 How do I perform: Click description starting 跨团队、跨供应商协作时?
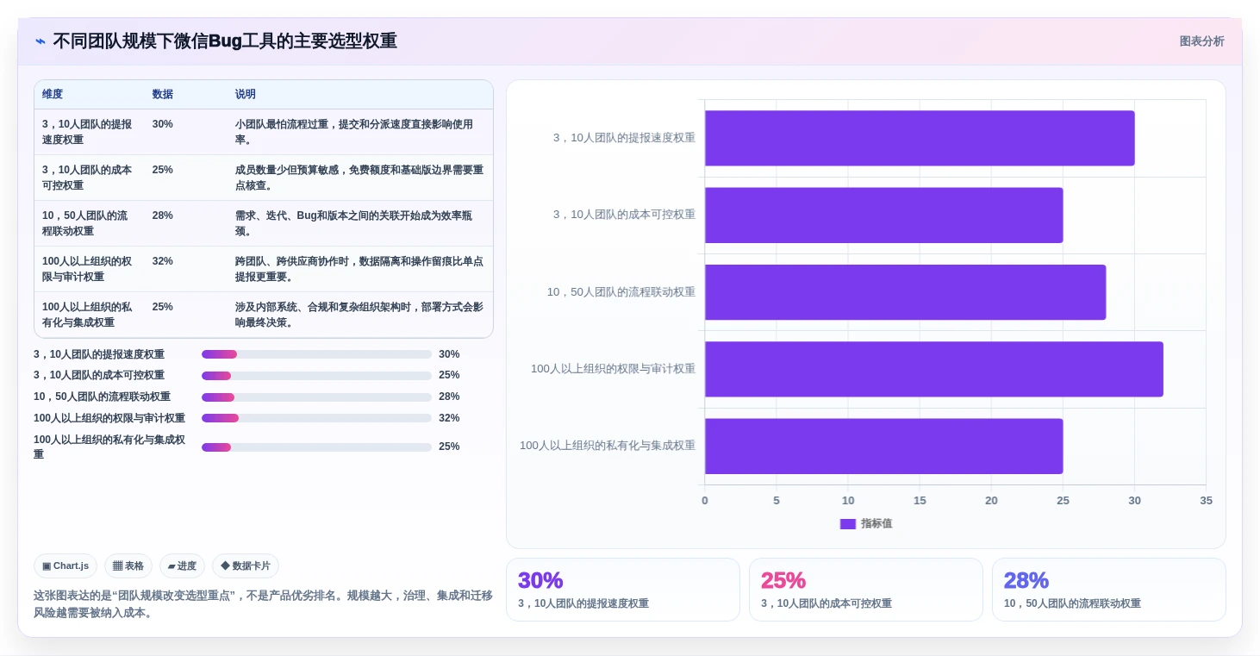[x=359, y=269]
